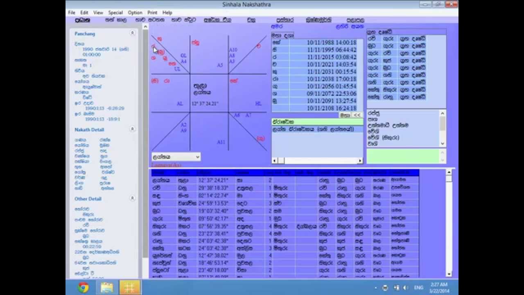The image size is (524, 295).
Task: Collapse the Panchang section
Action: [133, 33]
